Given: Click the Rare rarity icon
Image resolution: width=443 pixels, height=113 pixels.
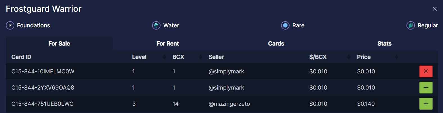Looking at the screenshot, I should [x=285, y=25].
